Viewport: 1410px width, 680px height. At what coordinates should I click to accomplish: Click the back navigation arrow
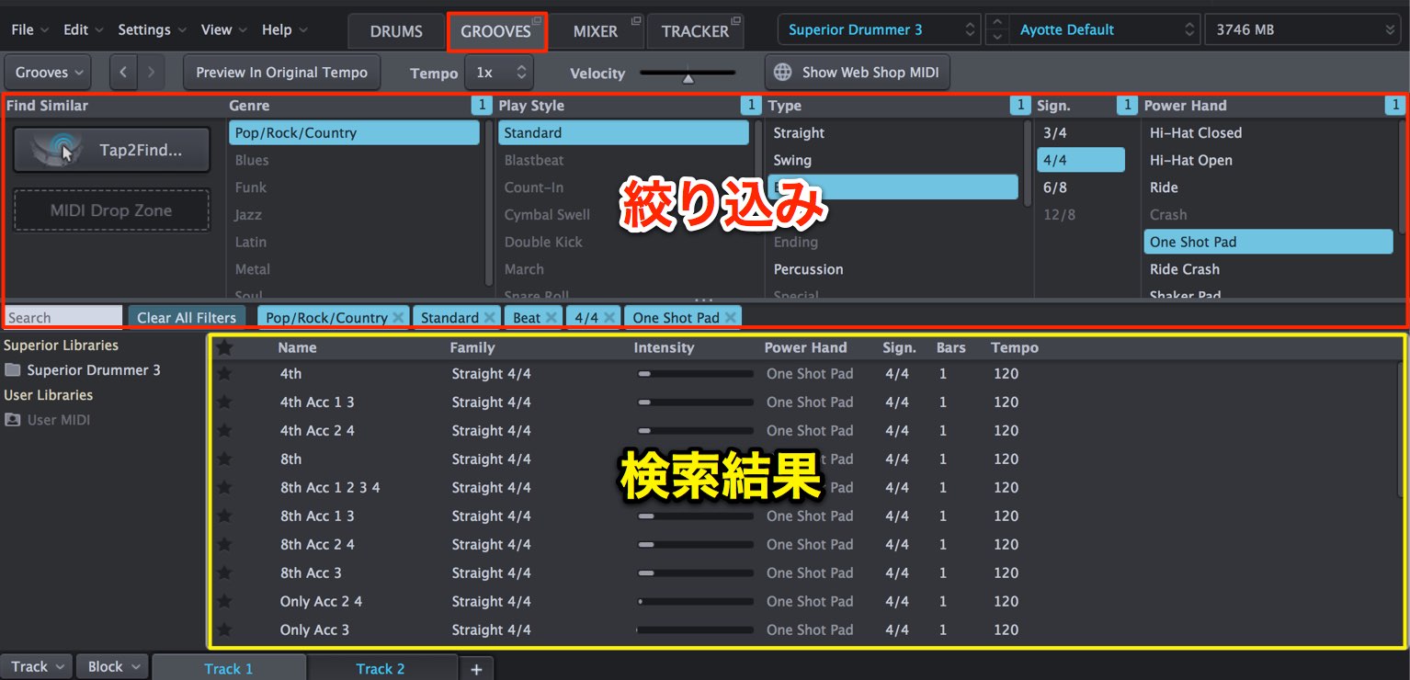[124, 72]
